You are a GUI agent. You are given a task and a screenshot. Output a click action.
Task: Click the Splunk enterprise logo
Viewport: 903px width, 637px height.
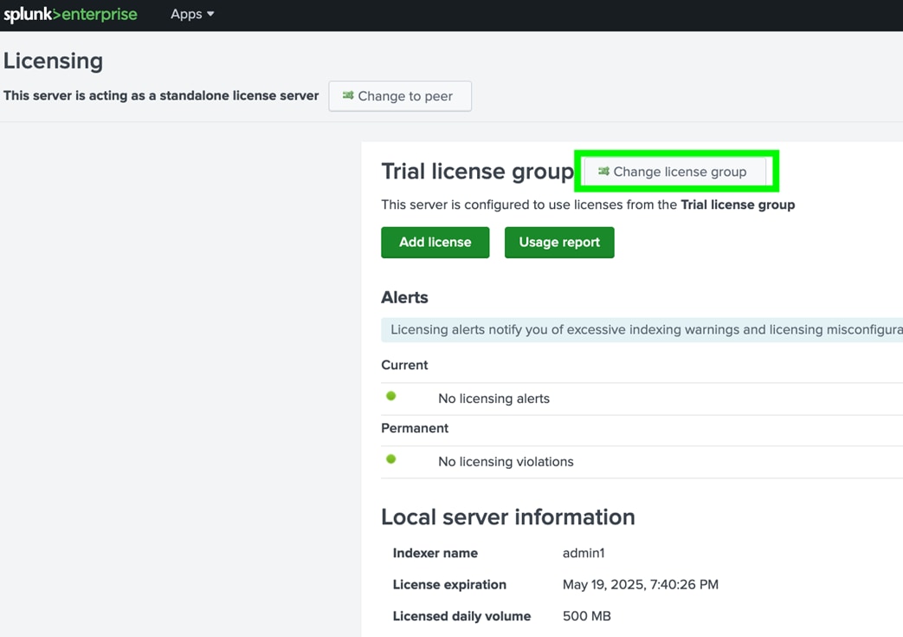70,14
